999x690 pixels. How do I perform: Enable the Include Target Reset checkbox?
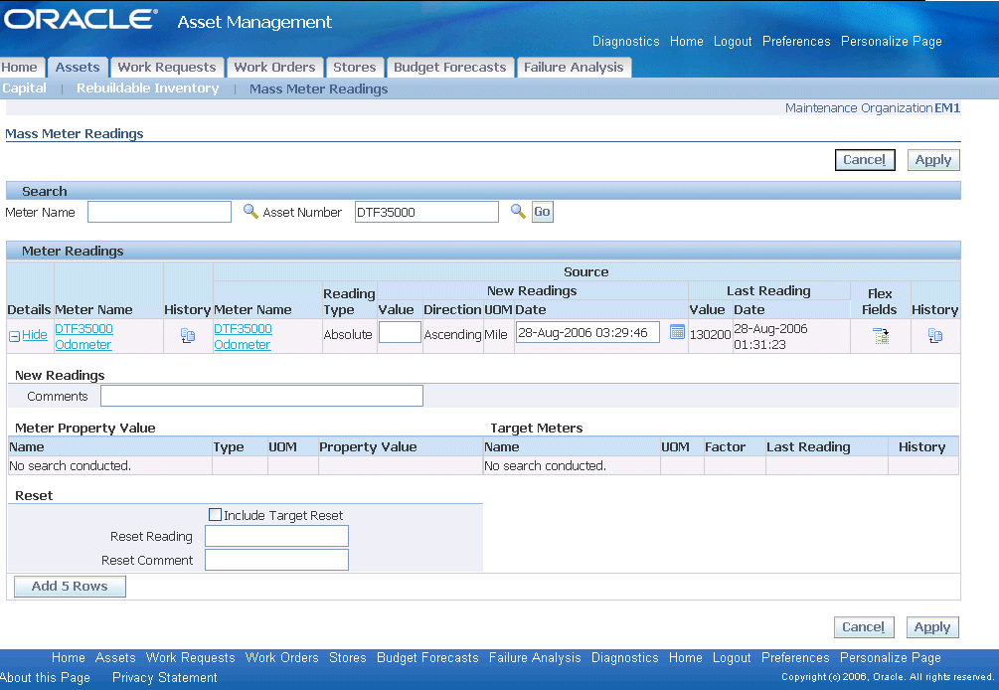tap(215, 514)
